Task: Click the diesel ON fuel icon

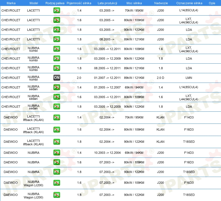Action: click(x=57, y=78)
